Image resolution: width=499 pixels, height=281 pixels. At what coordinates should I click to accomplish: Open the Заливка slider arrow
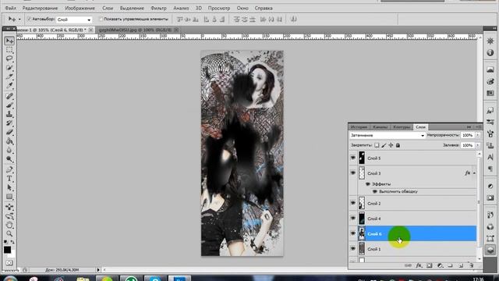click(x=477, y=145)
